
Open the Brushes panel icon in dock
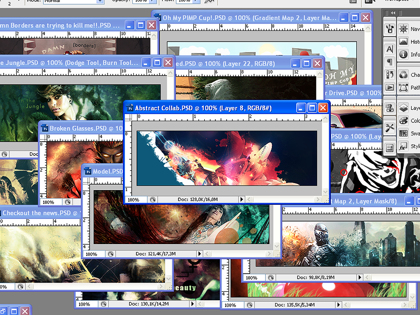click(390, 29)
